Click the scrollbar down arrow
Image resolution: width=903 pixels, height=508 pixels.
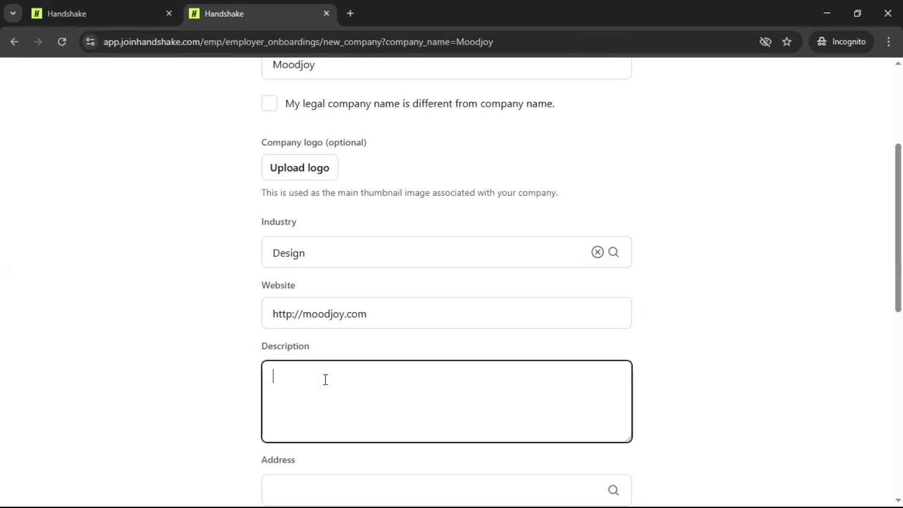click(898, 500)
